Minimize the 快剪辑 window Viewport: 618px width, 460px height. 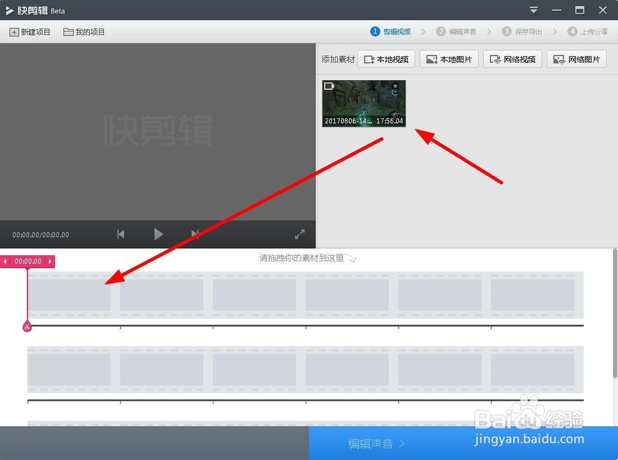click(x=557, y=10)
